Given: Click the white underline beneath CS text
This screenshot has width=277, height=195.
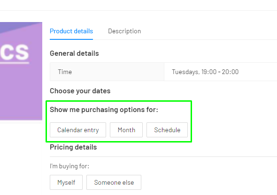Looking at the screenshot, I should [x=15, y=63].
